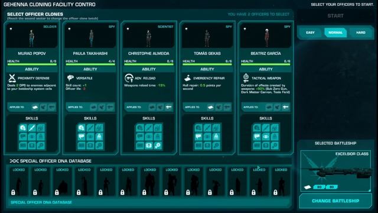Screen dimensions: 378x213
Task: Select Christophe Almeida's medkit skill icon
Action: [x=149, y=146]
